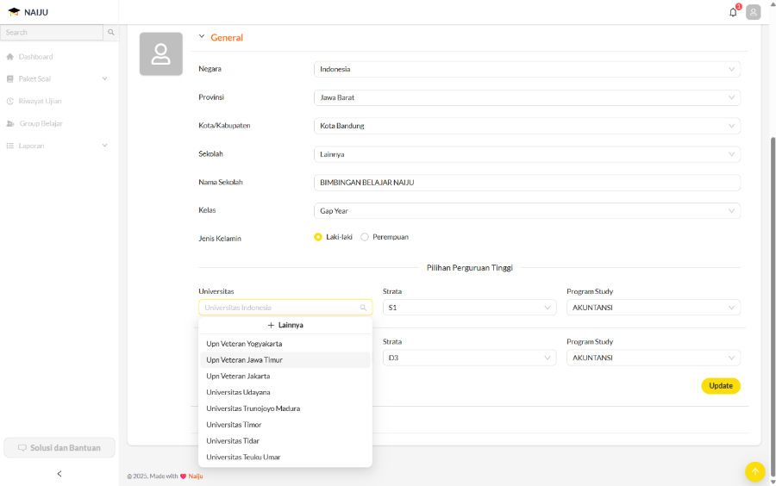
Task: Choose Universitas Teuku Umar option
Action: coord(285,458)
